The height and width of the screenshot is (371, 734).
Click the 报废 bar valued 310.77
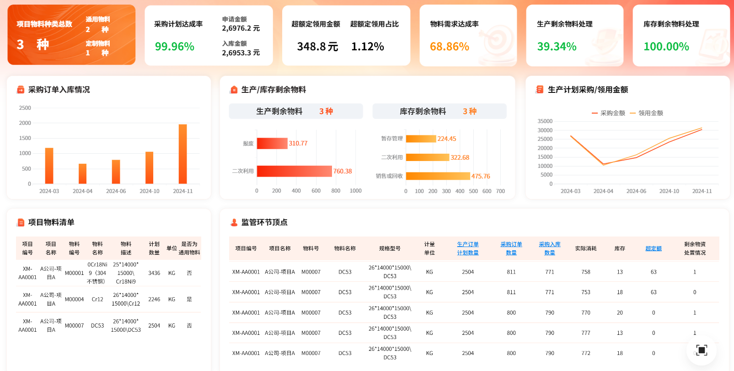click(x=272, y=143)
